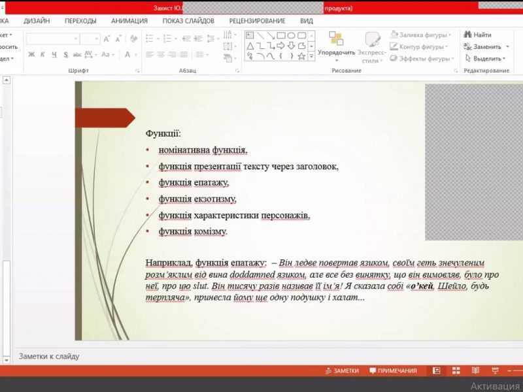The width and height of the screenshot is (523, 392).
Task: Click the Bold (Ж) formatting icon
Action: pos(31,55)
